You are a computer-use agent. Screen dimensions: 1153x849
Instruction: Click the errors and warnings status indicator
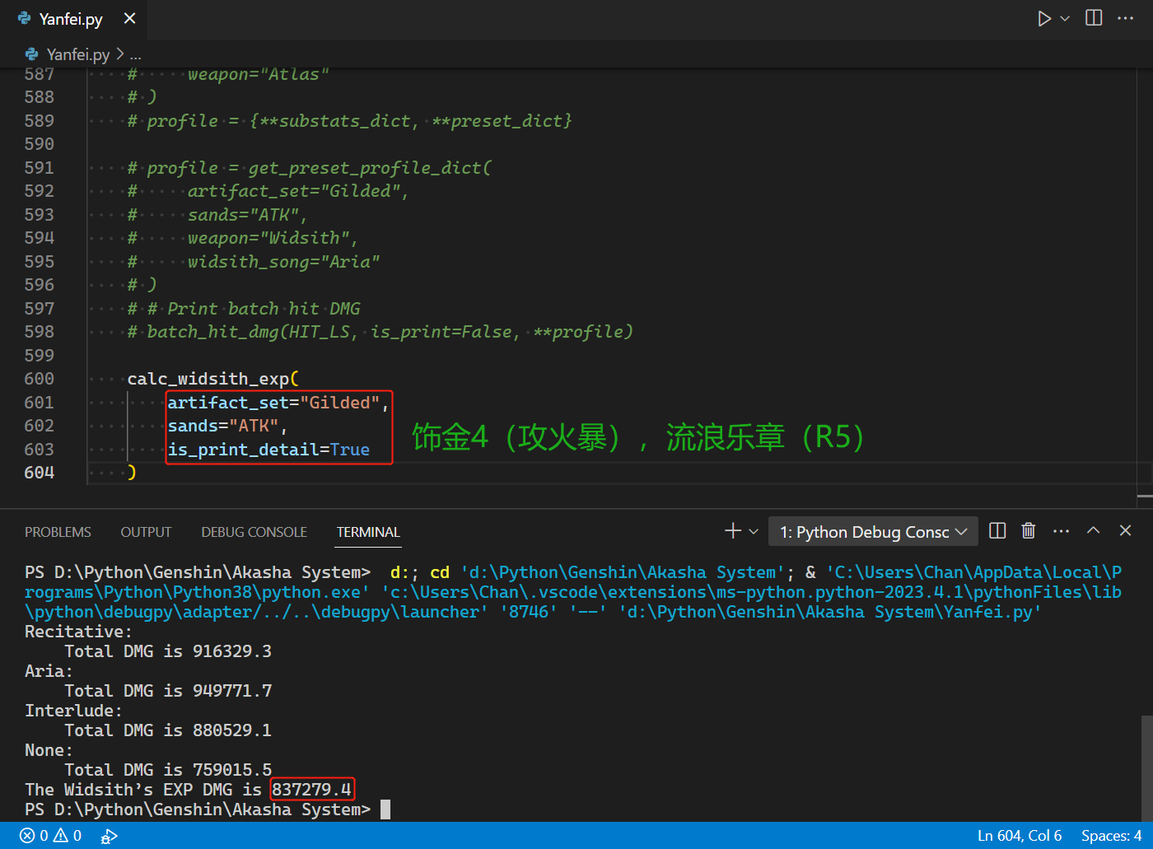pos(50,836)
